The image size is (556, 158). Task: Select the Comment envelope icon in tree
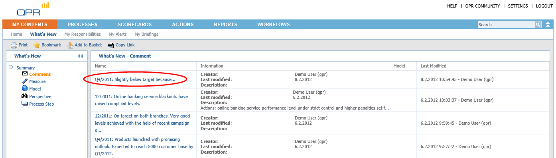click(x=25, y=74)
